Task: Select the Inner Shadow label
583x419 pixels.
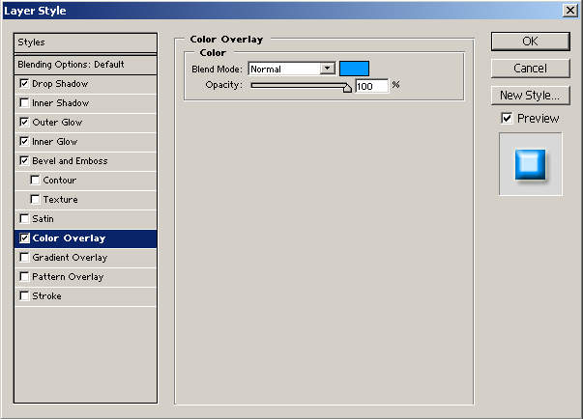Action: 60,103
